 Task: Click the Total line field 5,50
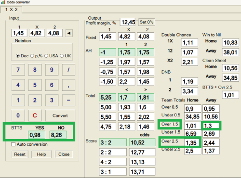point(107,117)
